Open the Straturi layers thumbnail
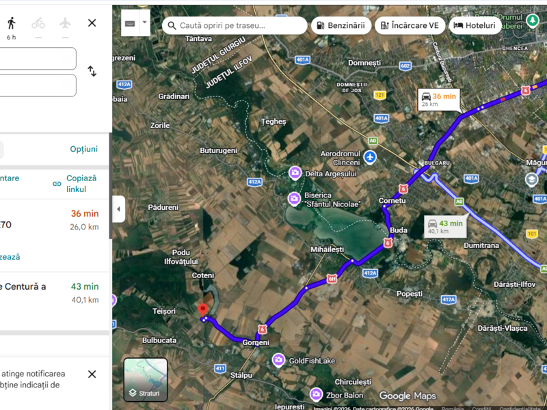Viewport: 547px width, 410px height. pyautogui.click(x=146, y=380)
